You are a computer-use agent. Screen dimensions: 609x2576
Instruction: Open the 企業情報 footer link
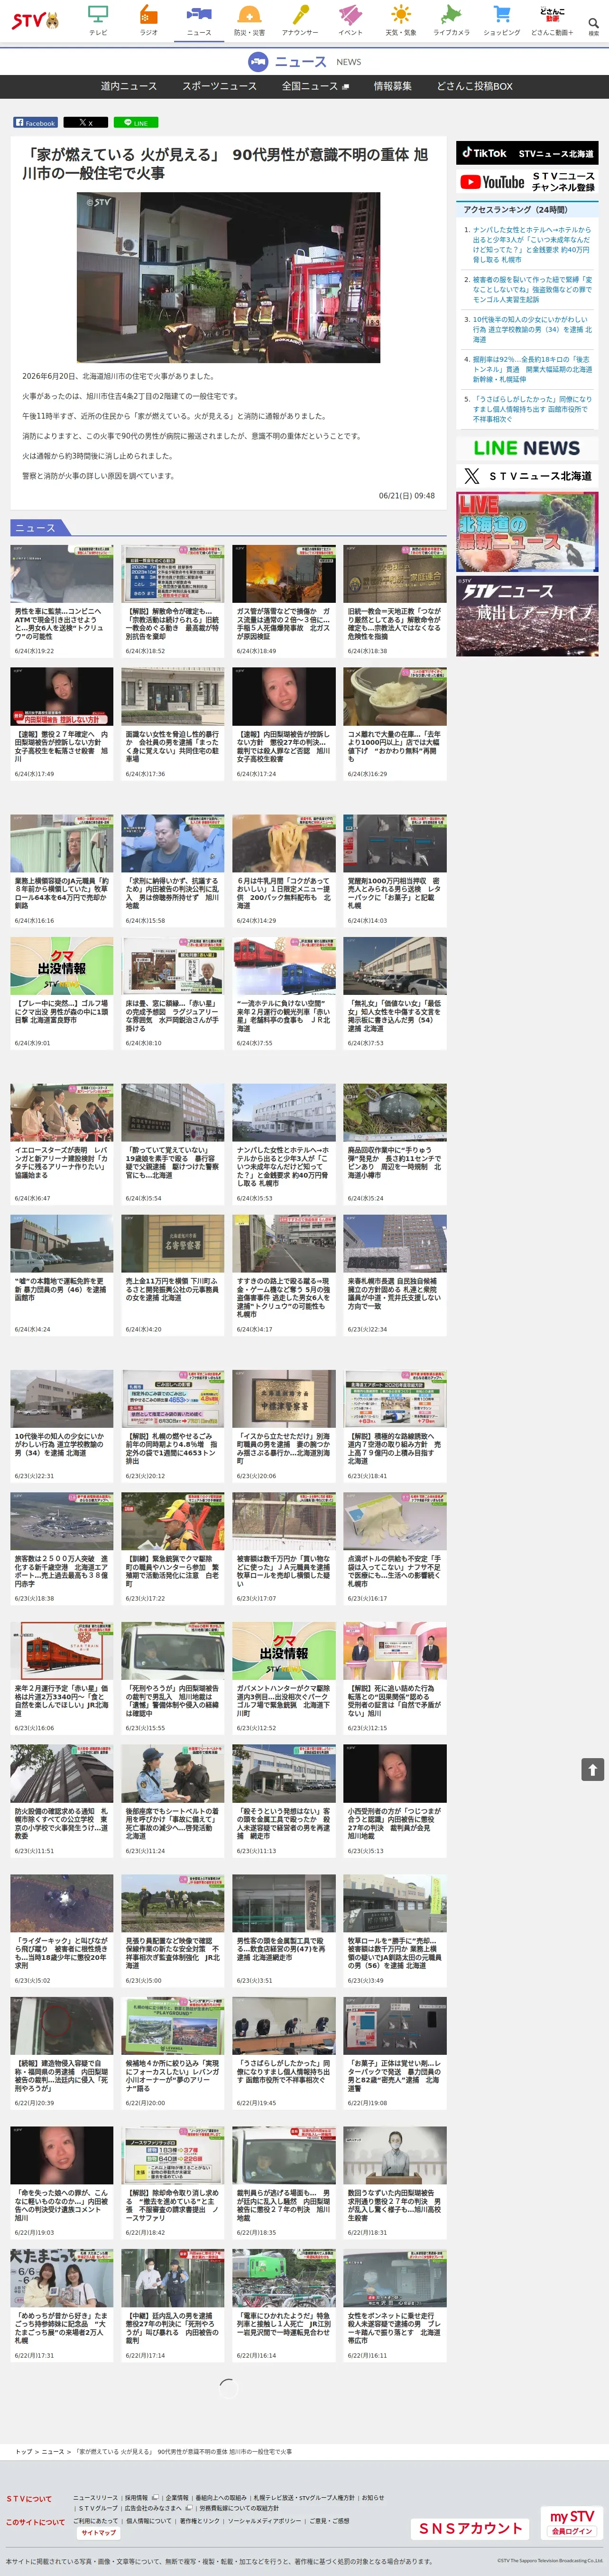point(176,2497)
